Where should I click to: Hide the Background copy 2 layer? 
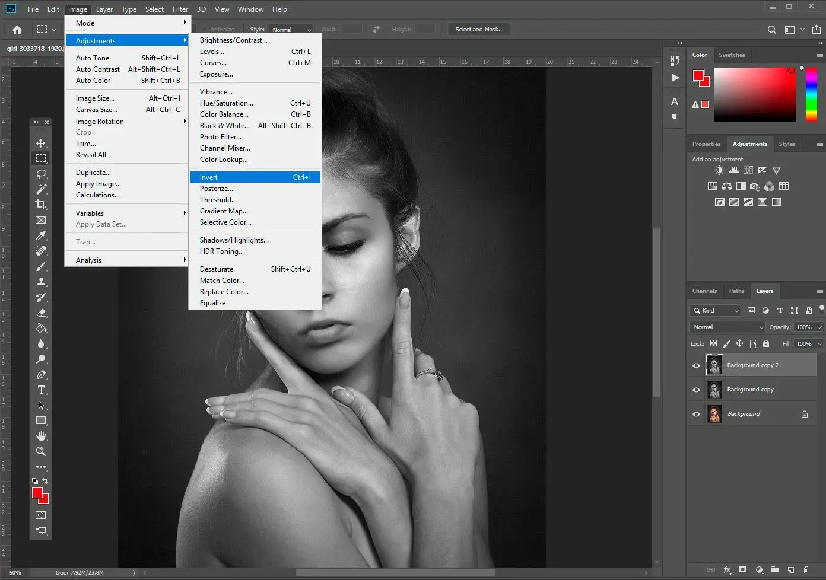695,365
